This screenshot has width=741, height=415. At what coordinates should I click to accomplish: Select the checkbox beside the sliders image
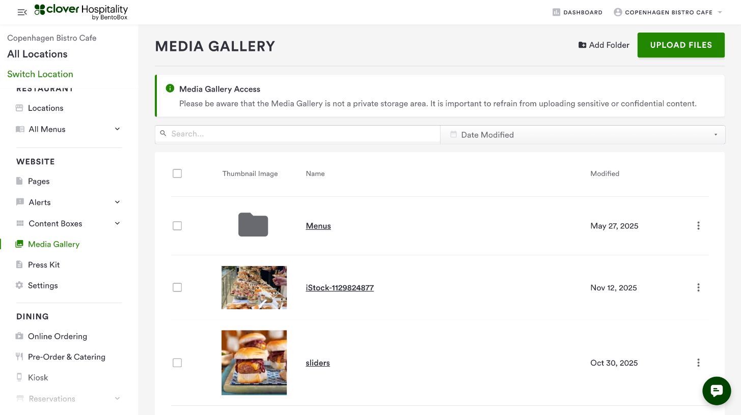tap(177, 363)
